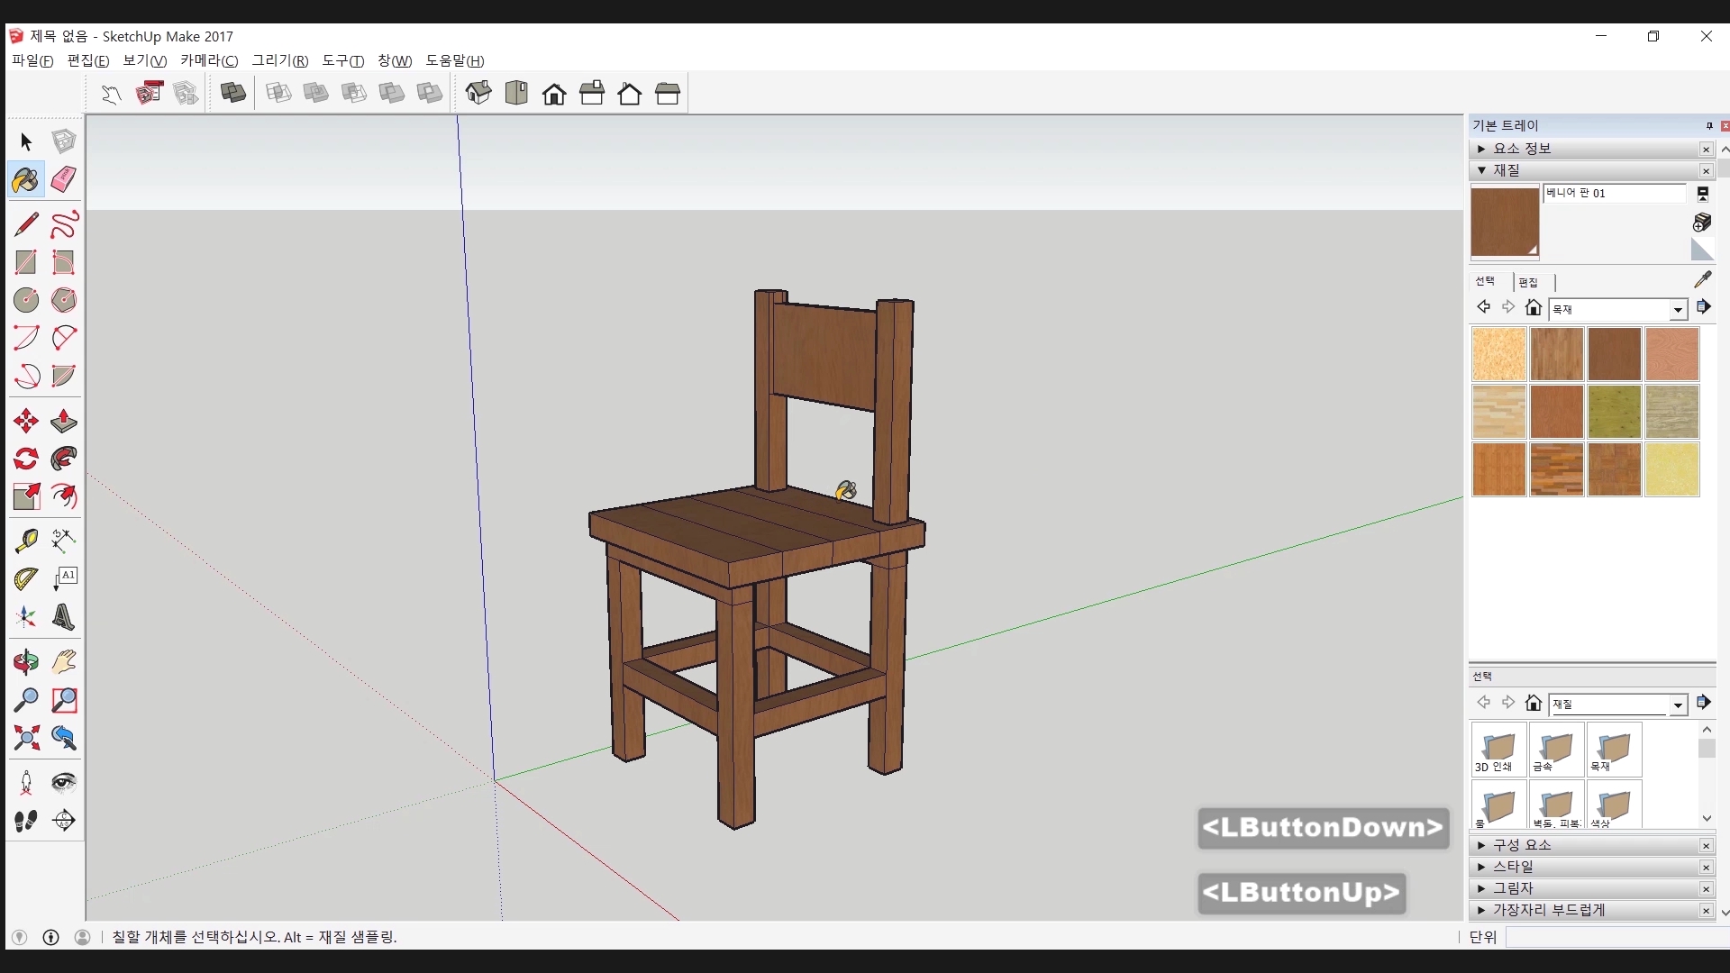Pin the default tray panel
Viewport: 1730px width, 973px height.
[1709, 126]
